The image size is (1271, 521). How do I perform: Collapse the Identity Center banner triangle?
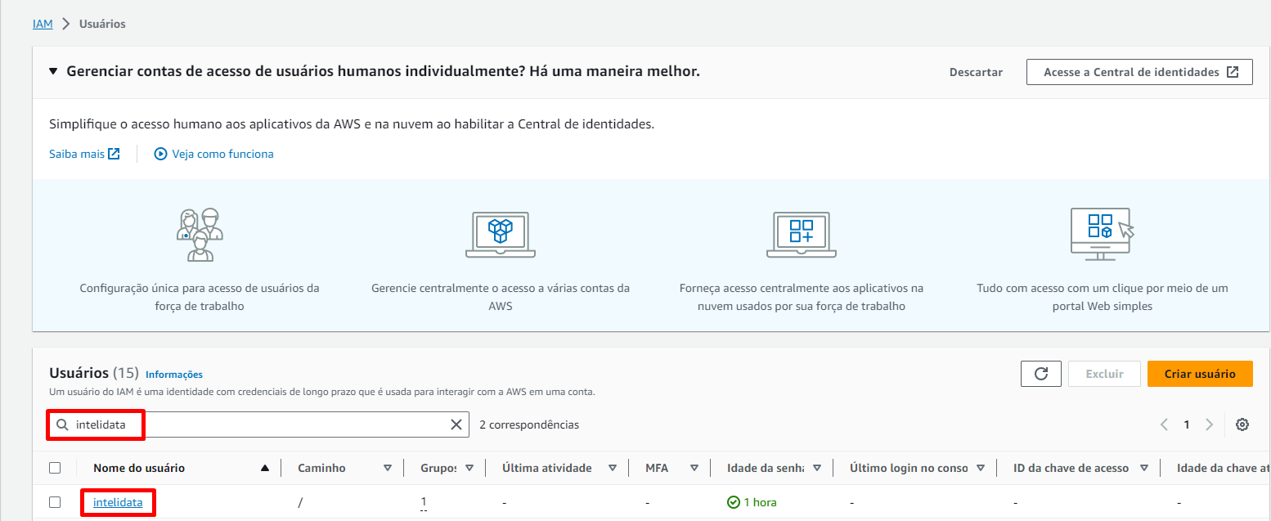point(54,72)
